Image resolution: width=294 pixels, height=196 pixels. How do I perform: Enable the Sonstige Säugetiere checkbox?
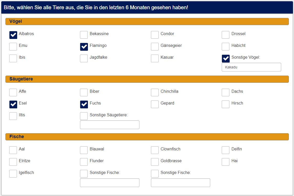(84, 116)
